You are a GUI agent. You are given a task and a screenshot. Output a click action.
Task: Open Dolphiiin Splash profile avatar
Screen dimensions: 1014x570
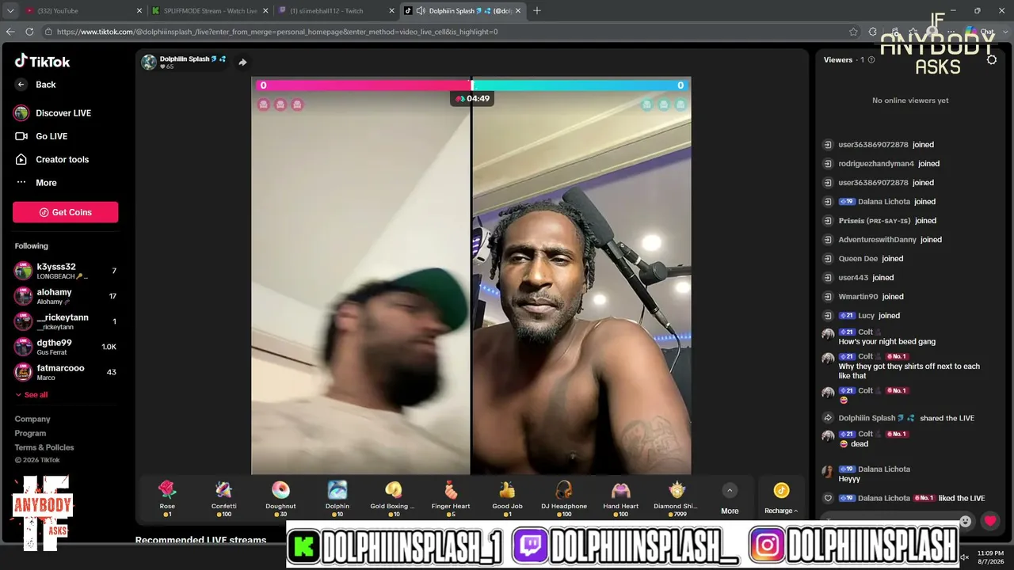[x=149, y=63]
